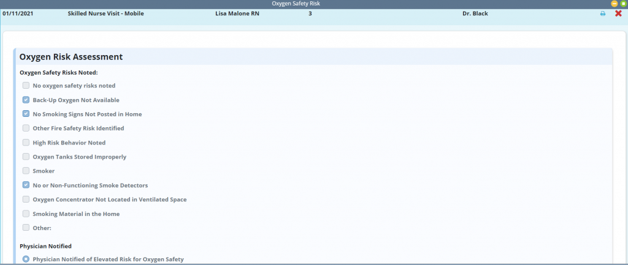The image size is (628, 265).
Task: Toggle the 'Other:' checkbox
Action: [26, 228]
